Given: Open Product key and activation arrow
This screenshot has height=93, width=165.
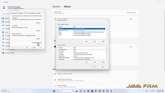Looking at the screenshot, I should (136, 80).
